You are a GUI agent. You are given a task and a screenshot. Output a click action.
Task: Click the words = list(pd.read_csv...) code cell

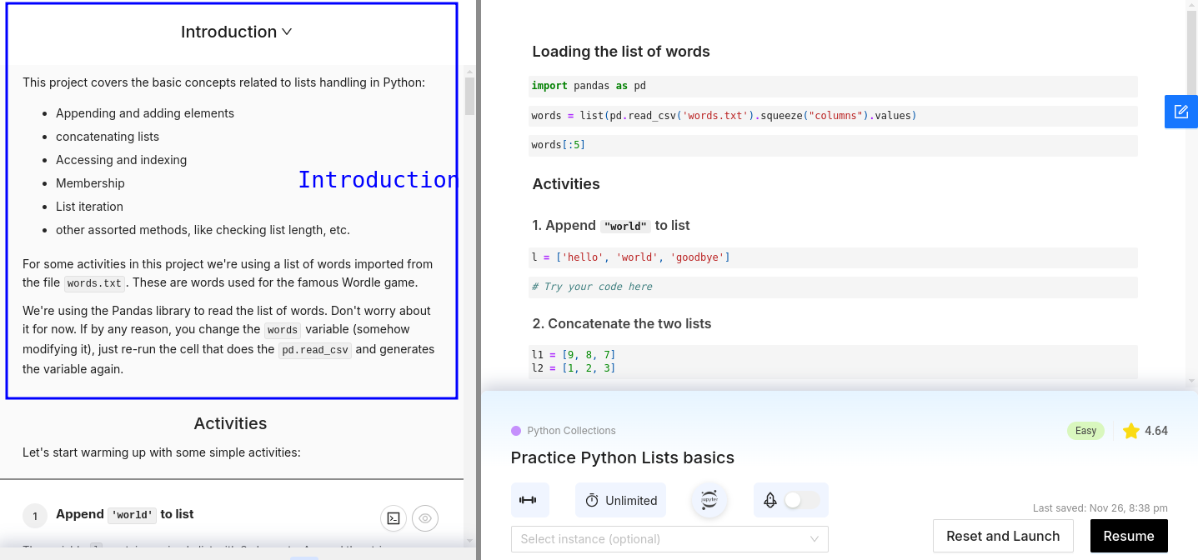click(833, 116)
